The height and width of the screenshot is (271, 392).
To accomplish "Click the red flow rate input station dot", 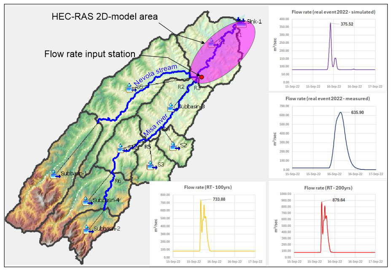I will tap(201, 77).
